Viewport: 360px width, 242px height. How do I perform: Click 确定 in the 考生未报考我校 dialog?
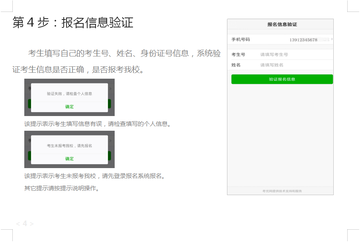pos(69,159)
